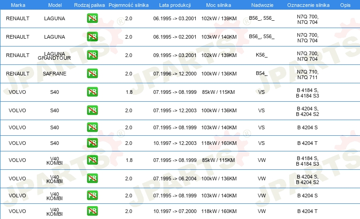Click S40 model in 07.1995 -> 12.2003 row

coord(54,110)
